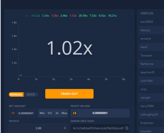Select the 2x bet multiplier button

pos(57,113)
